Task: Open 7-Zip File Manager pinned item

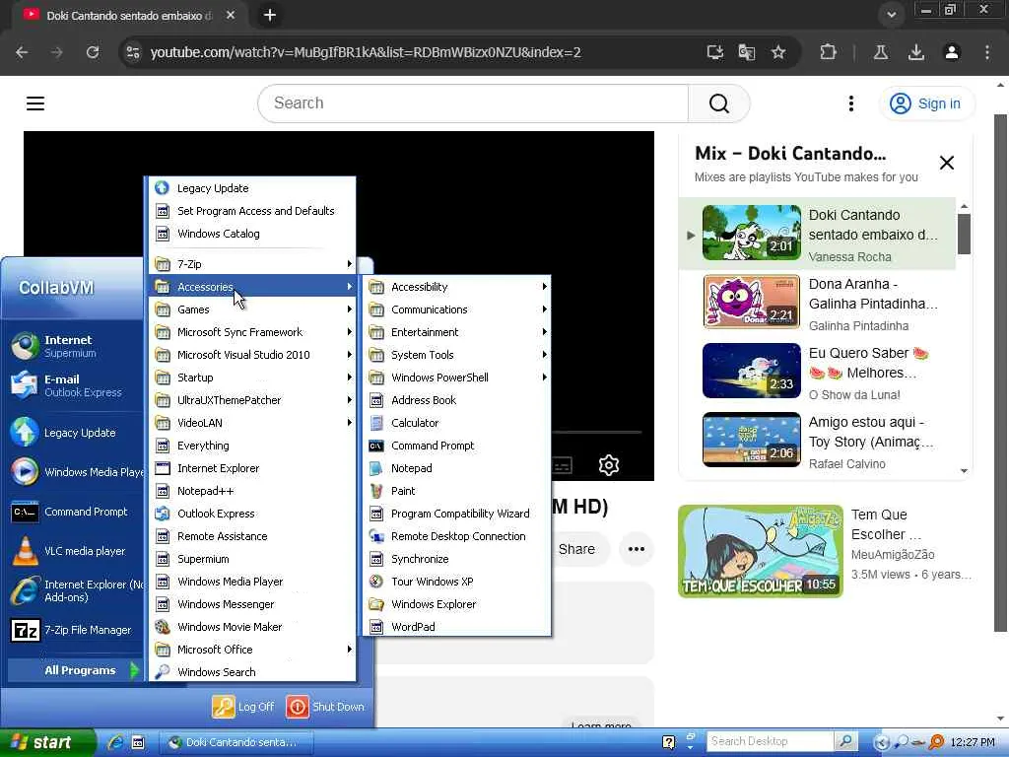Action: pyautogui.click(x=74, y=630)
